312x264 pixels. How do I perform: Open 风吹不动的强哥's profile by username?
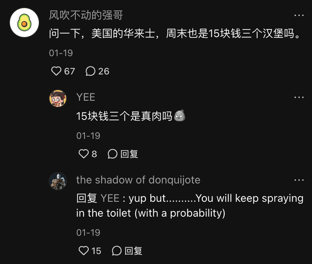tap(86, 15)
